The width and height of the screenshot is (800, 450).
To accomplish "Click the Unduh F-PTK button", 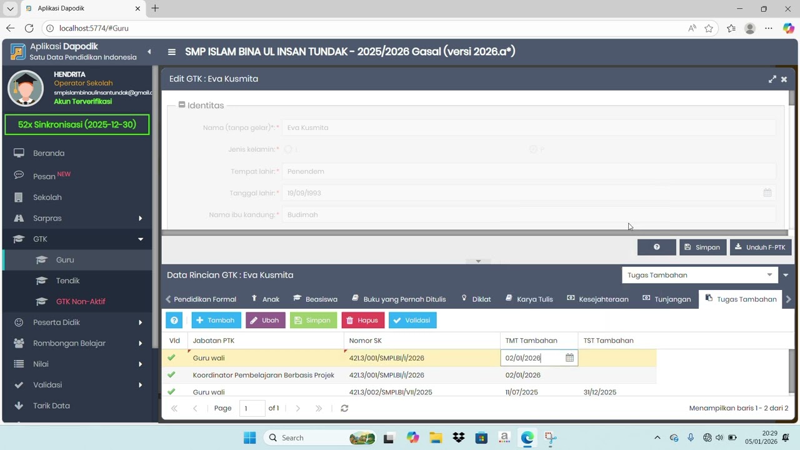I will pos(761,247).
